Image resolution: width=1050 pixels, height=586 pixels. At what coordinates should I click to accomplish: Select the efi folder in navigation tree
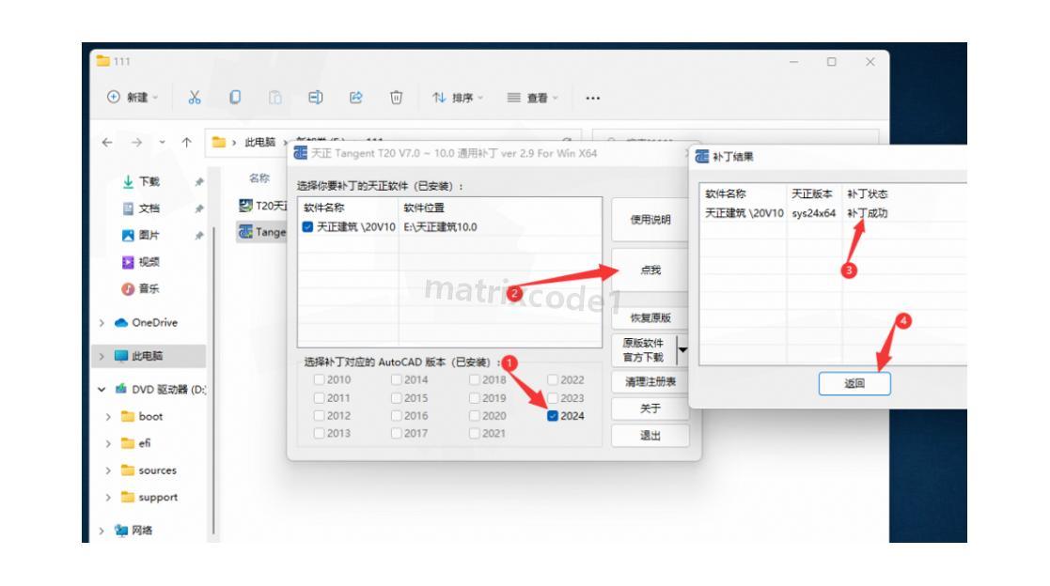click(144, 443)
